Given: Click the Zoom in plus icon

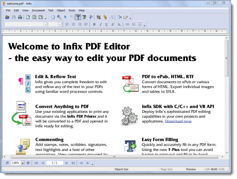Looking at the screenshot, I should tap(28, 163).
